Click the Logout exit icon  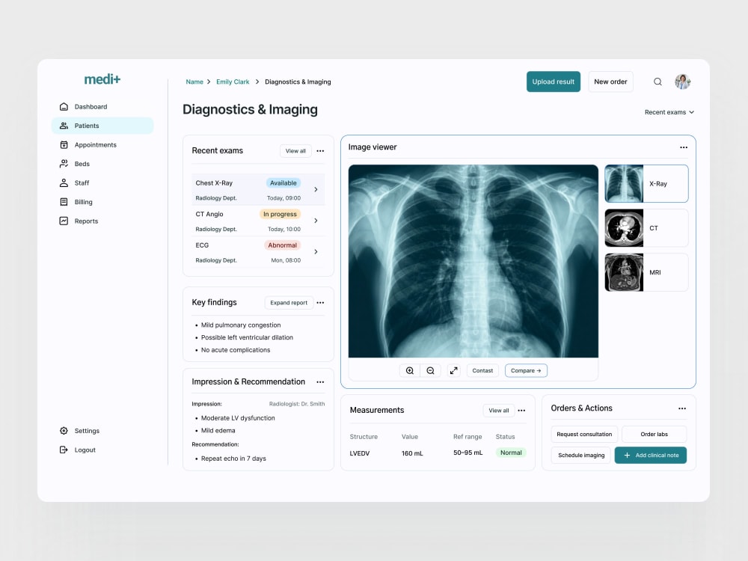(x=64, y=450)
